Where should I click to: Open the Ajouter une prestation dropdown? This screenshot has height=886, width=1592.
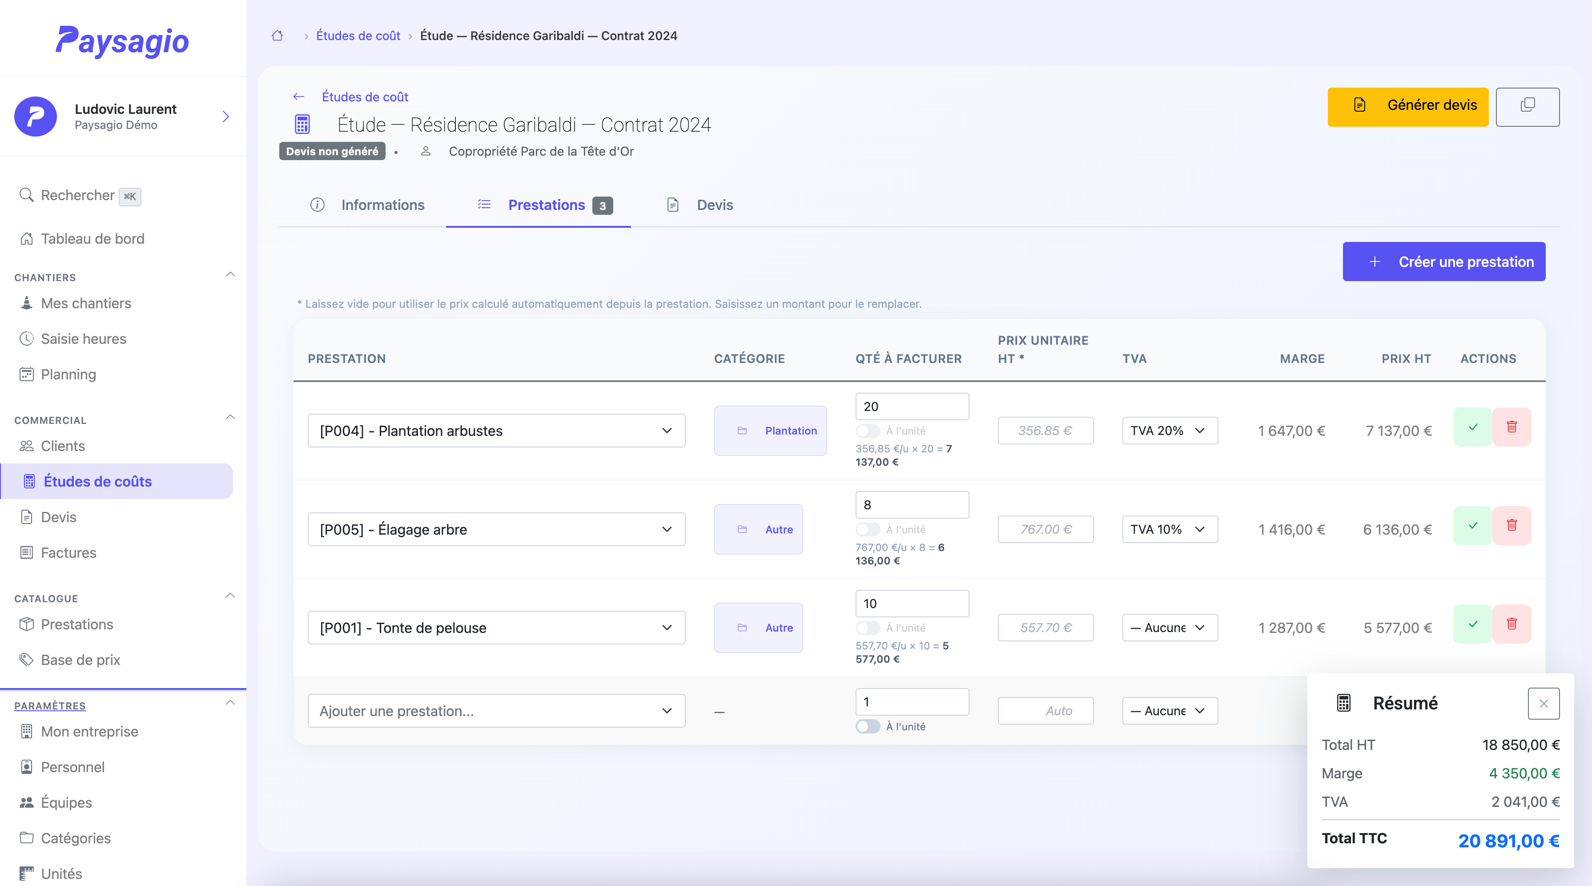pos(496,711)
